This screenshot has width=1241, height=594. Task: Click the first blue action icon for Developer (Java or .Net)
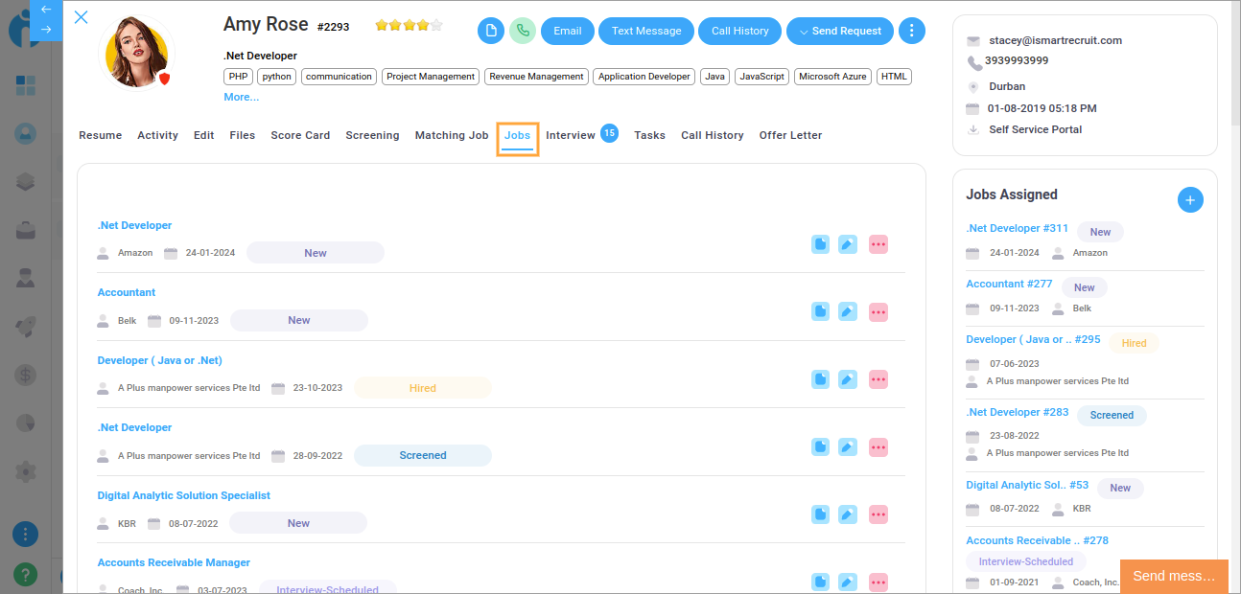point(821,379)
